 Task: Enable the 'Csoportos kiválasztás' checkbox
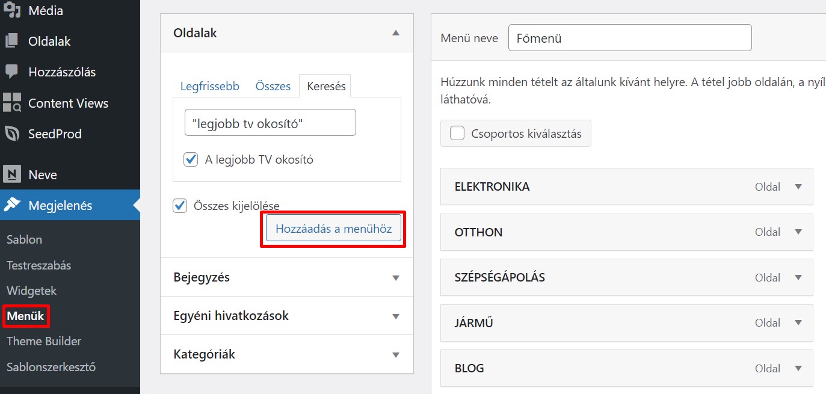click(x=457, y=134)
